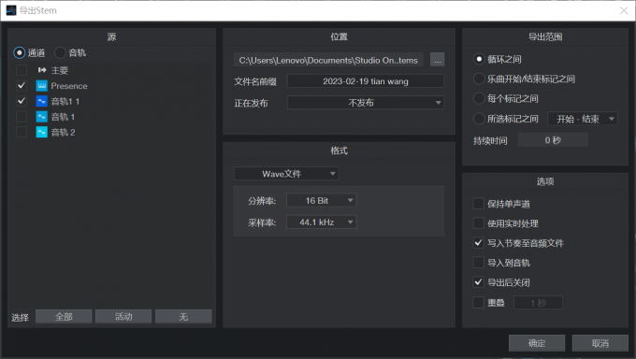Screen dimensions: 636x359
Task: Click the 重叠 1 秒 overlap value field
Action: (x=538, y=303)
